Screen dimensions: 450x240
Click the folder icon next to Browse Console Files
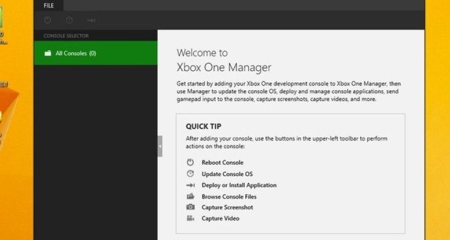pos(190,196)
